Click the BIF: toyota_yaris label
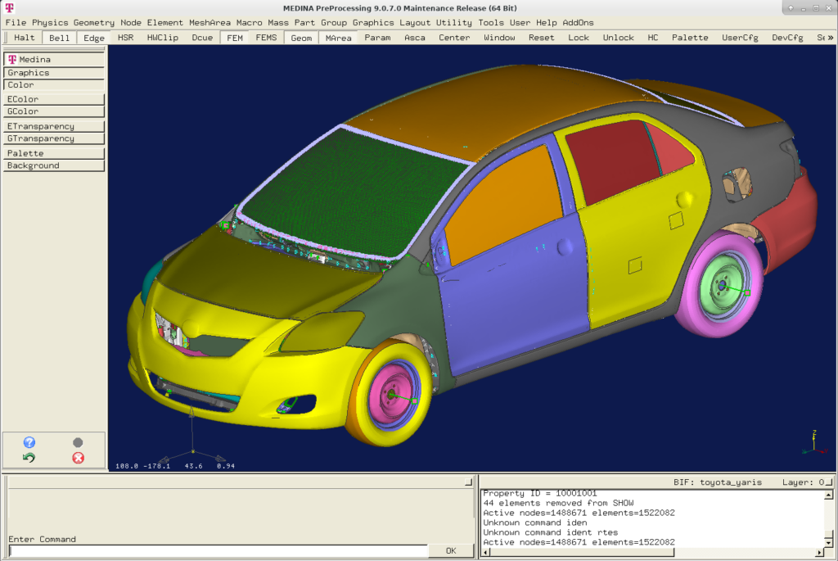 point(717,482)
